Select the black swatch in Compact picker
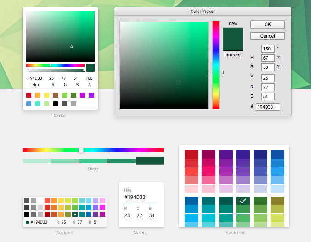Viewport: 311px width, 242px height. point(27,214)
